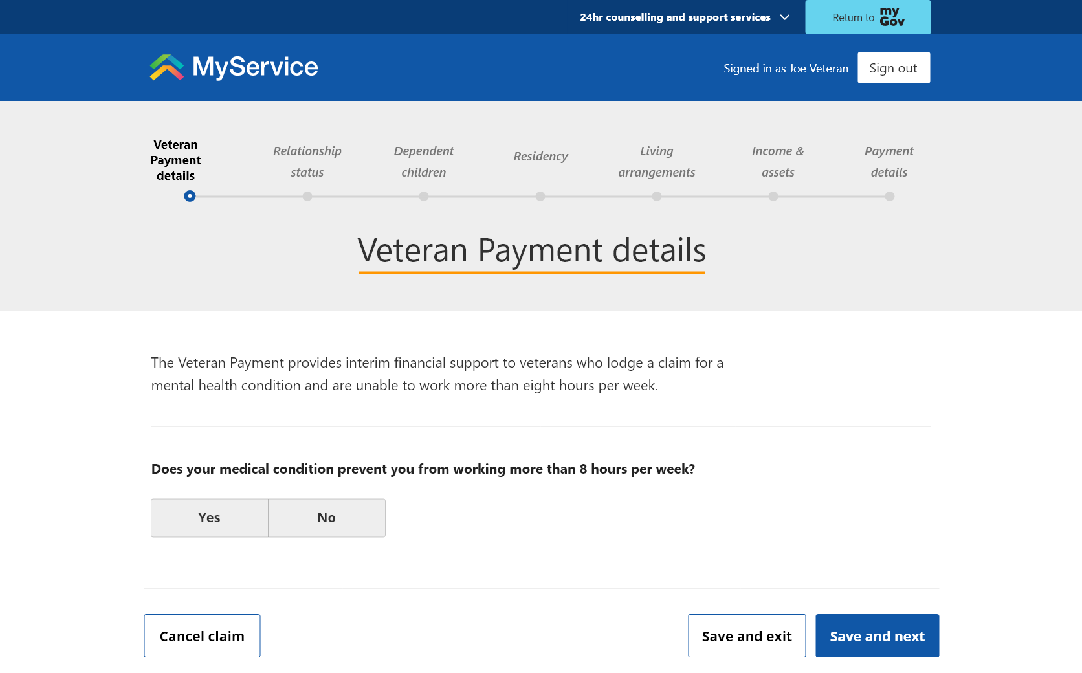The height and width of the screenshot is (673, 1082).
Task: Click progress dot under Income & assets
Action: tap(773, 196)
